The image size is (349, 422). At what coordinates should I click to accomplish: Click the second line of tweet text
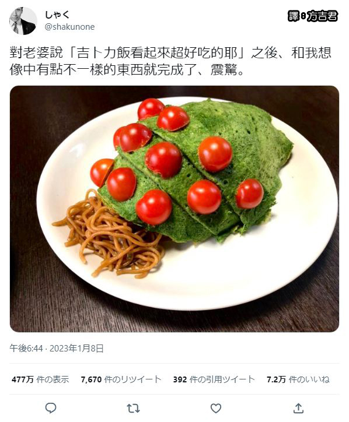(127, 70)
